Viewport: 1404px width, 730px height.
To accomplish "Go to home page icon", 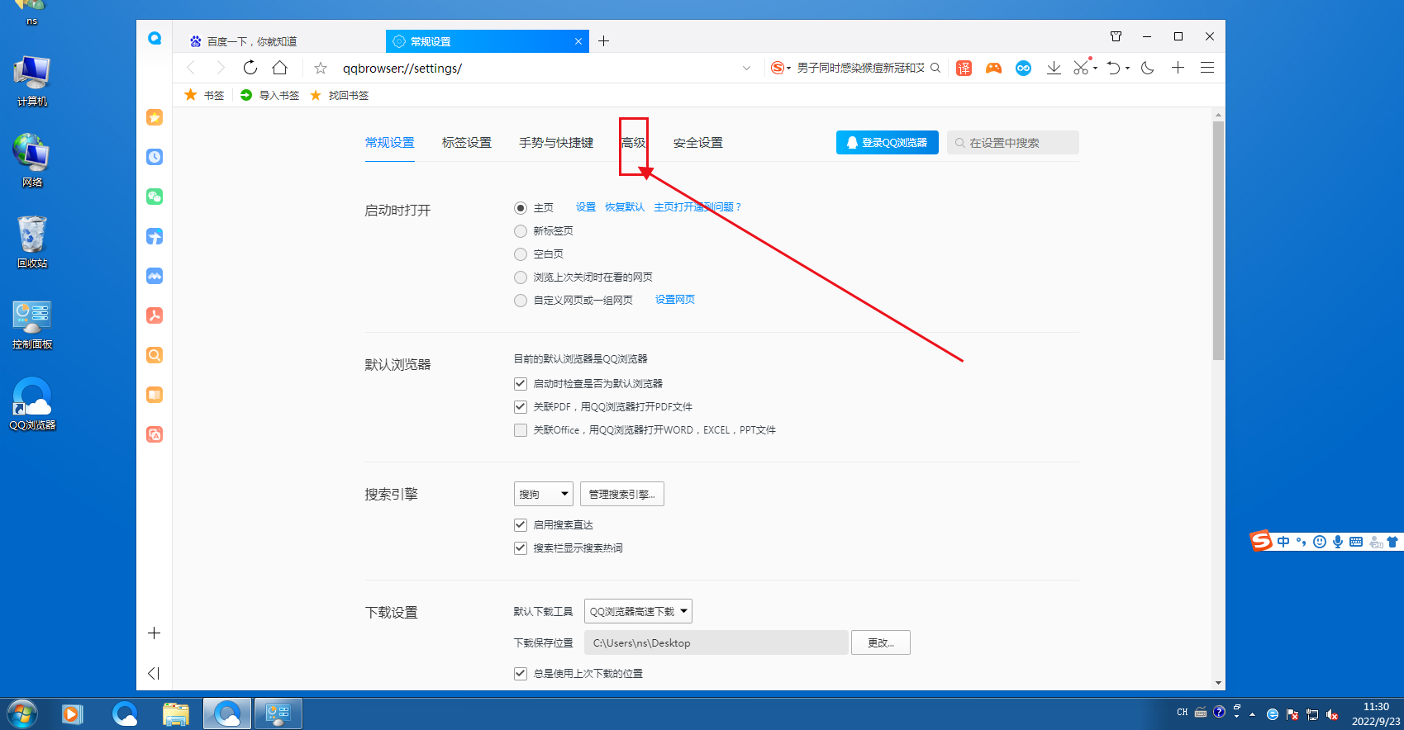I will click(x=280, y=68).
